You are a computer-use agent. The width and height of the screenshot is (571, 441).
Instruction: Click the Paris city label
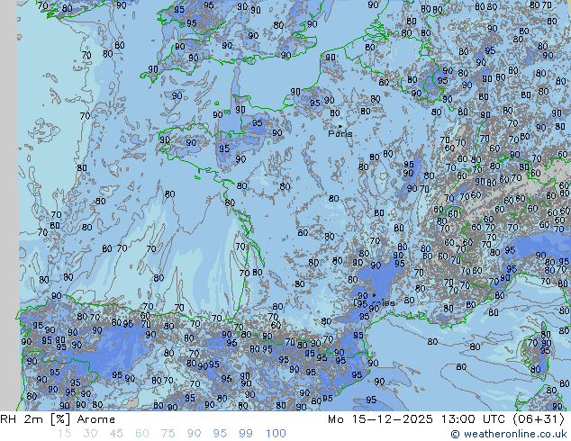(340, 134)
